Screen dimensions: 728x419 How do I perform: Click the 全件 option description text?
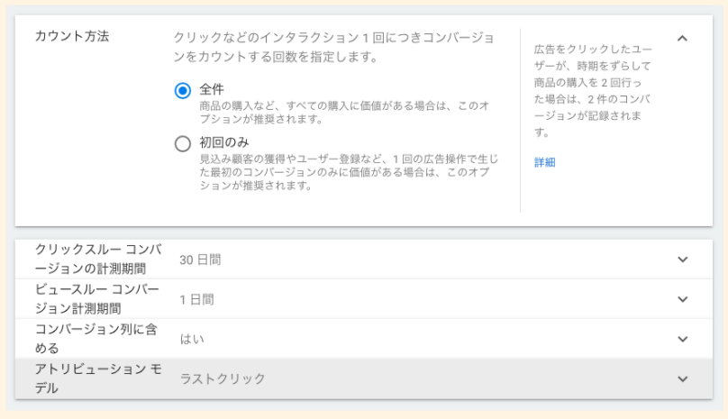click(x=344, y=112)
